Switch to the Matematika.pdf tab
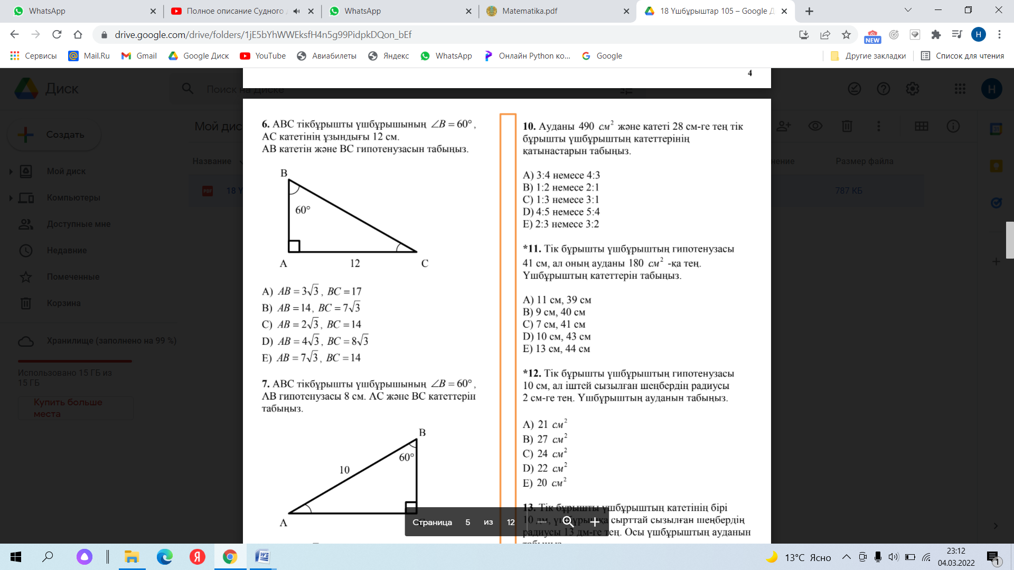 529,11
